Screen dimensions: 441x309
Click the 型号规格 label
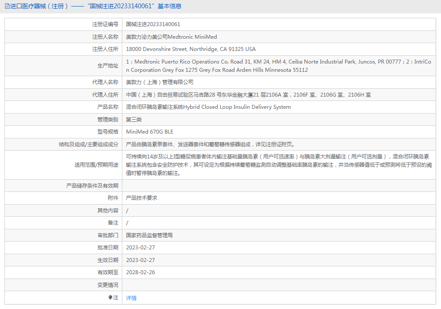click(108, 132)
